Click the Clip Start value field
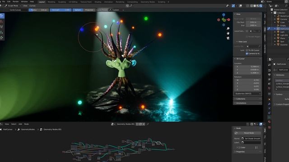The height and width of the screenshot is (162, 289). click(253, 22)
